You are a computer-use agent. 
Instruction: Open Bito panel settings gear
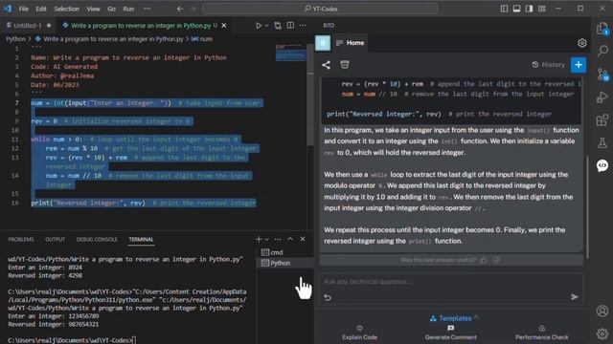[582, 43]
